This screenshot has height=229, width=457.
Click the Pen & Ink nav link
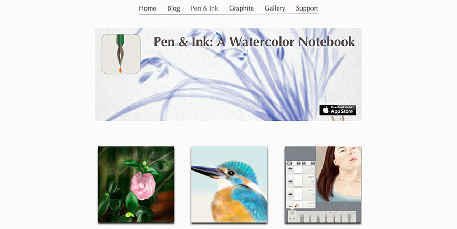(204, 8)
